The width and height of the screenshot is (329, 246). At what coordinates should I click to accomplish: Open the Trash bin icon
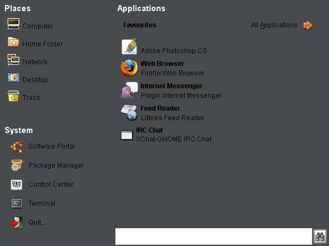(13, 96)
